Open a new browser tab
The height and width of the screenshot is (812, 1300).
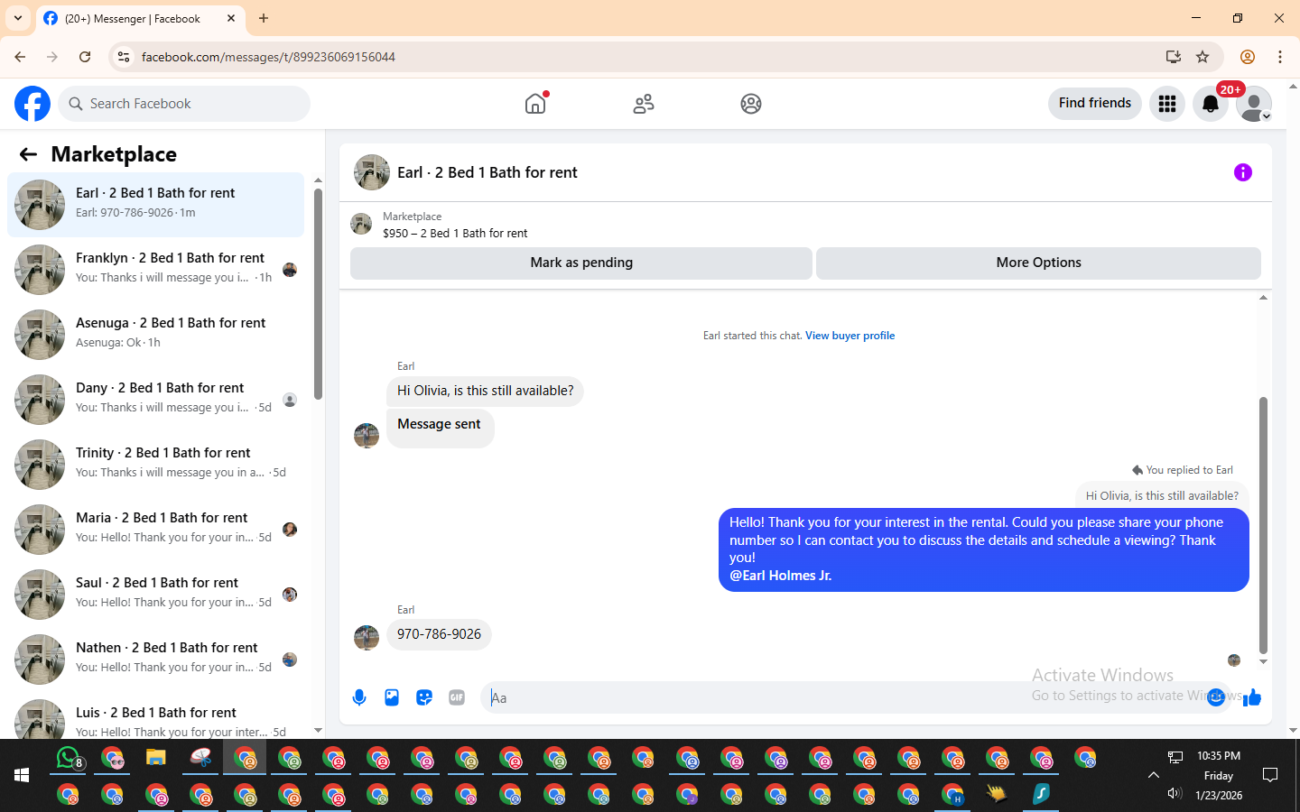click(x=264, y=18)
